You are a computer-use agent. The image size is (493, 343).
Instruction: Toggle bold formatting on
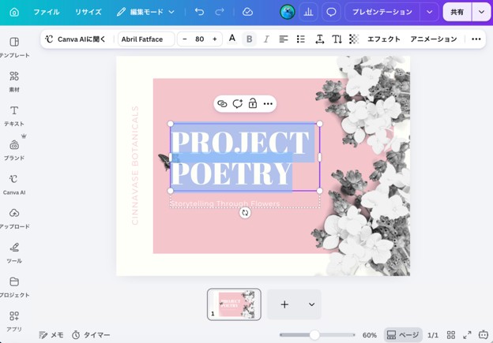250,39
